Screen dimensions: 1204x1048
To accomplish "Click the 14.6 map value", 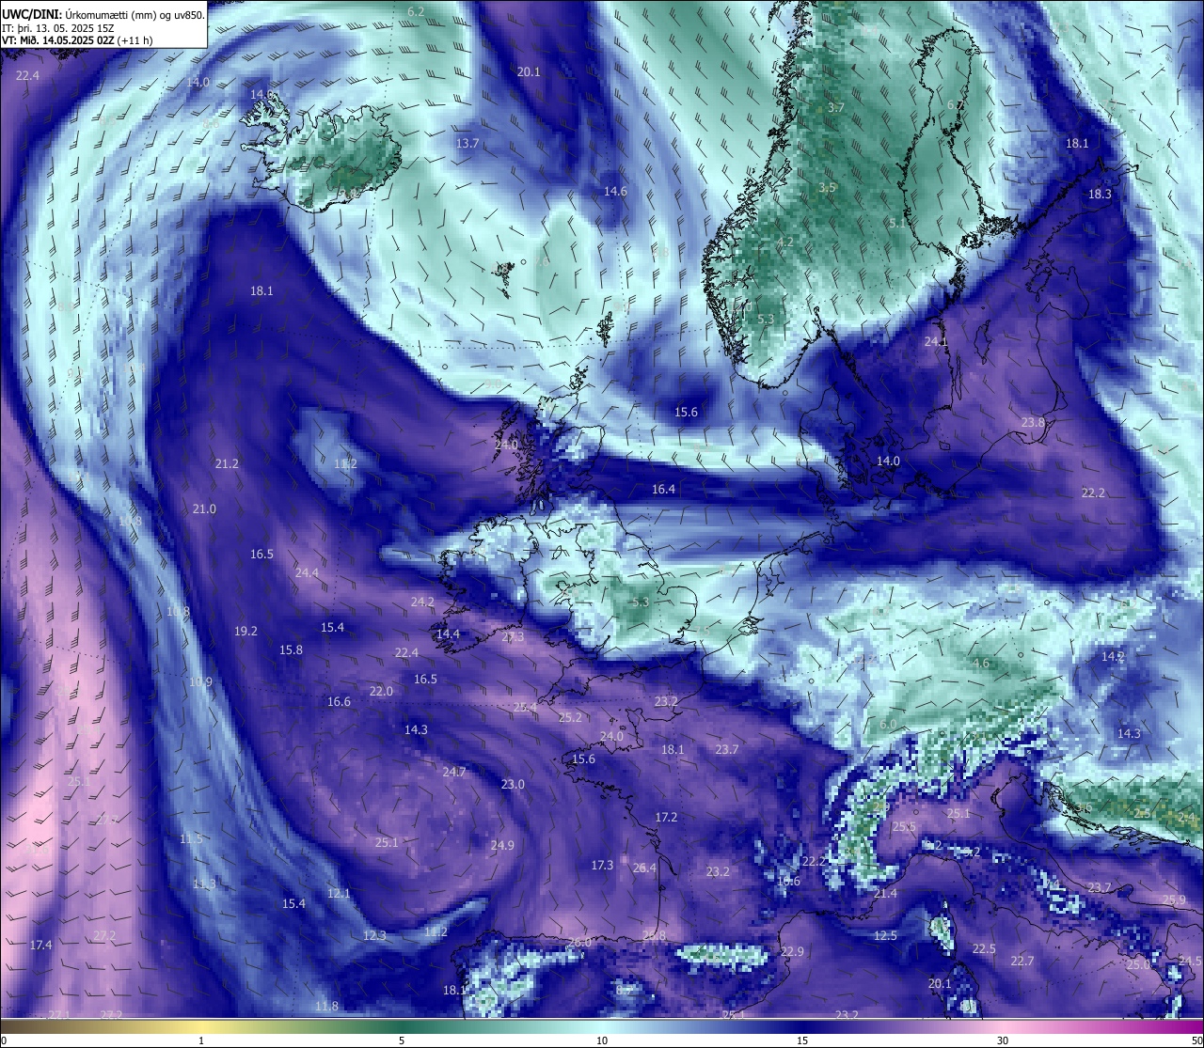I will coord(615,191).
